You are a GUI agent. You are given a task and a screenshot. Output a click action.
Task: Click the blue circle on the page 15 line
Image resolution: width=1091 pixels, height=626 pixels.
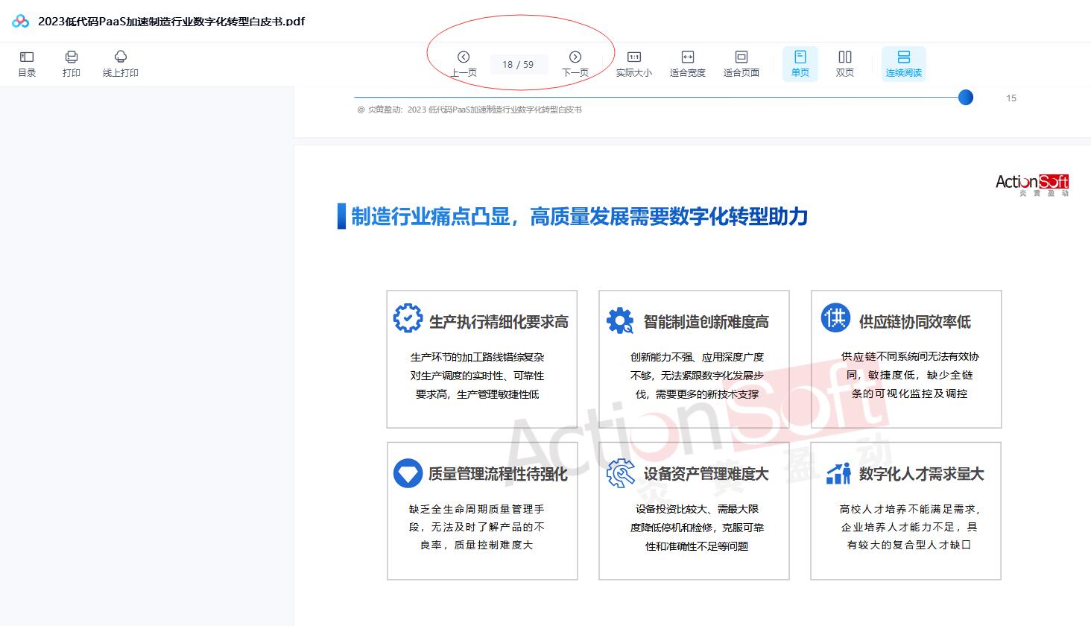[965, 98]
